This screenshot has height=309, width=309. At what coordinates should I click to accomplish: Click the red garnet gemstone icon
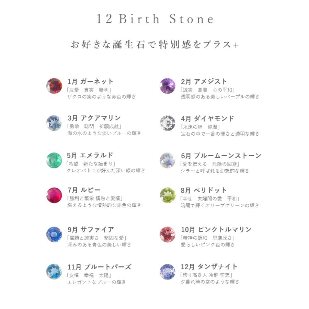[x=54, y=86]
